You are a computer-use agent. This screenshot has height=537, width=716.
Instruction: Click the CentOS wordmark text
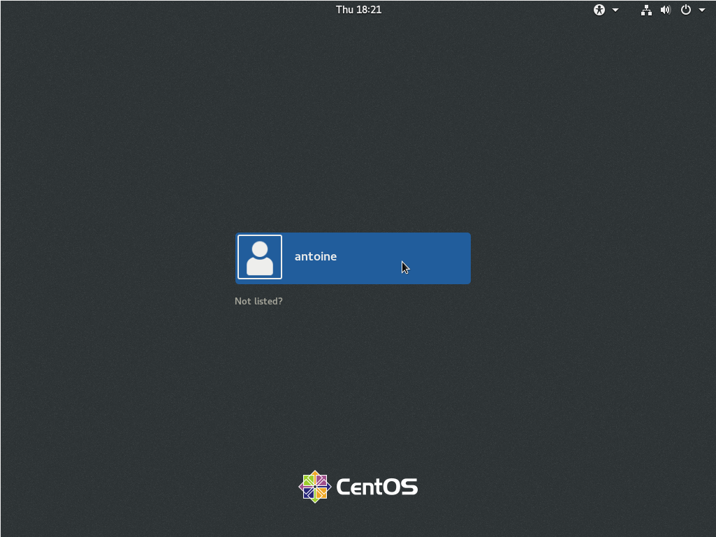[377, 487]
